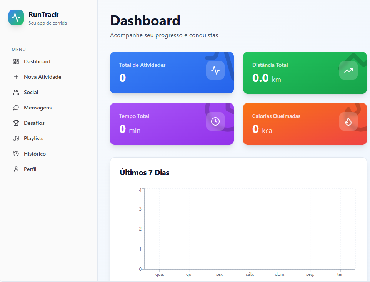Image resolution: width=370 pixels, height=282 pixels.
Task: Click the 'Distância Total' card label
Action: 270,65
